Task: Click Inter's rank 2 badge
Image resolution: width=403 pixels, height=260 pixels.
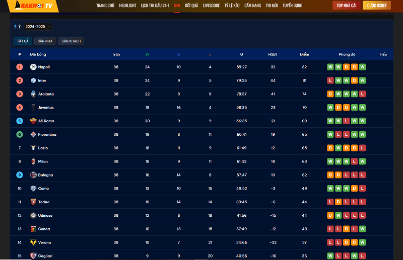Action: click(x=20, y=80)
